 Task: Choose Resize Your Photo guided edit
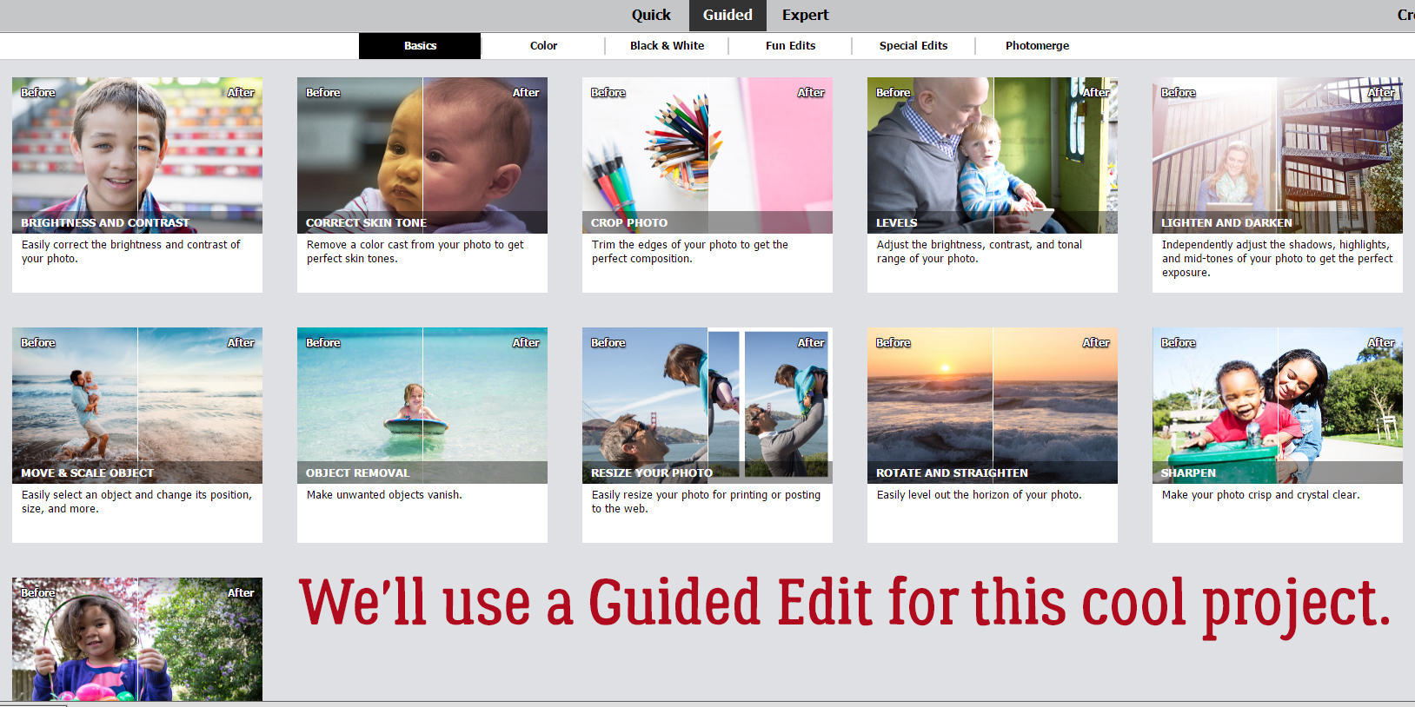click(x=707, y=406)
